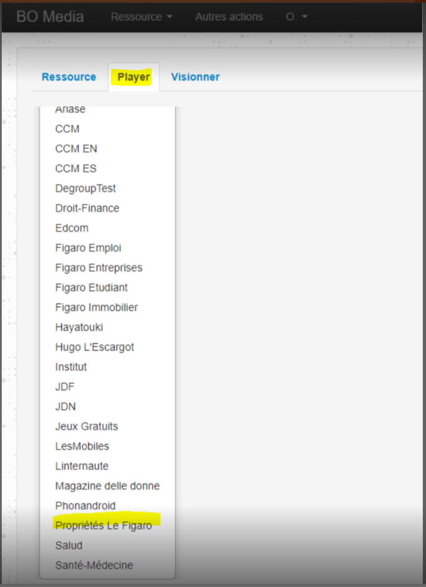The image size is (426, 587).
Task: Expand the O. user dropdown menu
Action: (296, 17)
